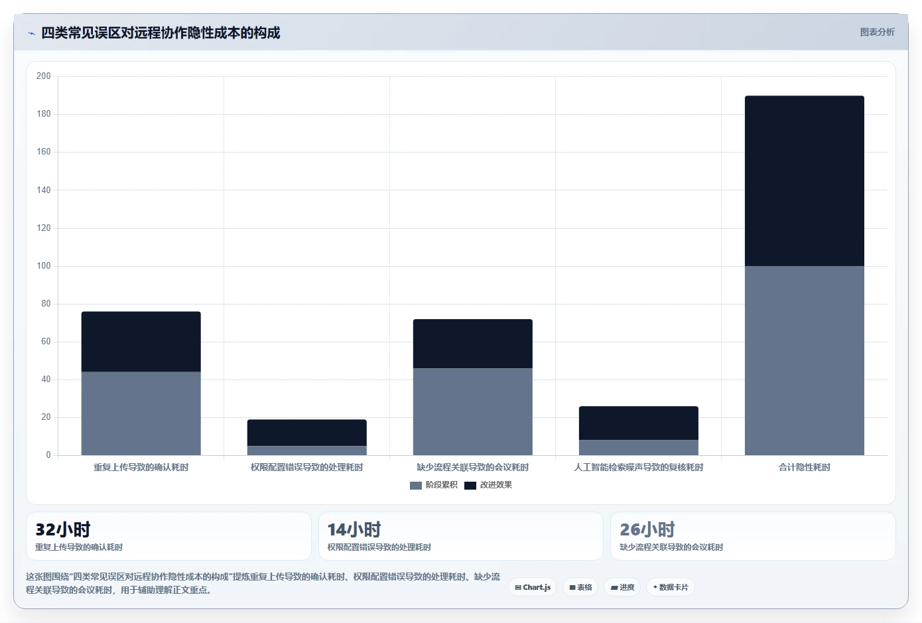This screenshot has width=922, height=623.
Task: Click the y-axis value 100
Action: (x=44, y=266)
